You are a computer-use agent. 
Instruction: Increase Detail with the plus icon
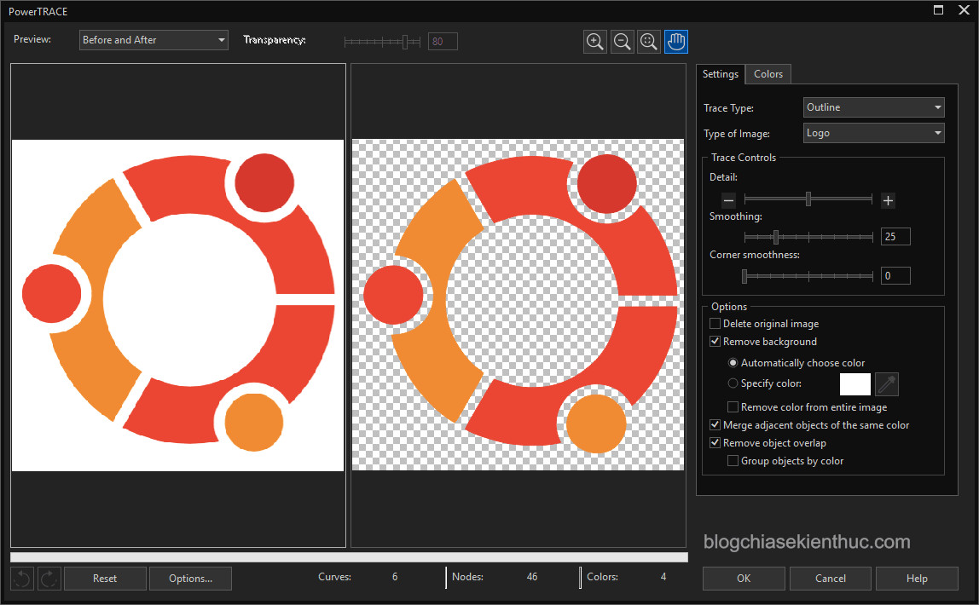pos(888,200)
